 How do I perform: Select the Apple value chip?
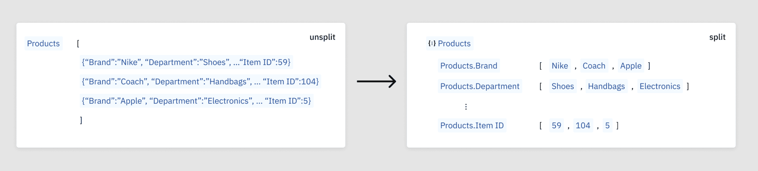point(631,66)
